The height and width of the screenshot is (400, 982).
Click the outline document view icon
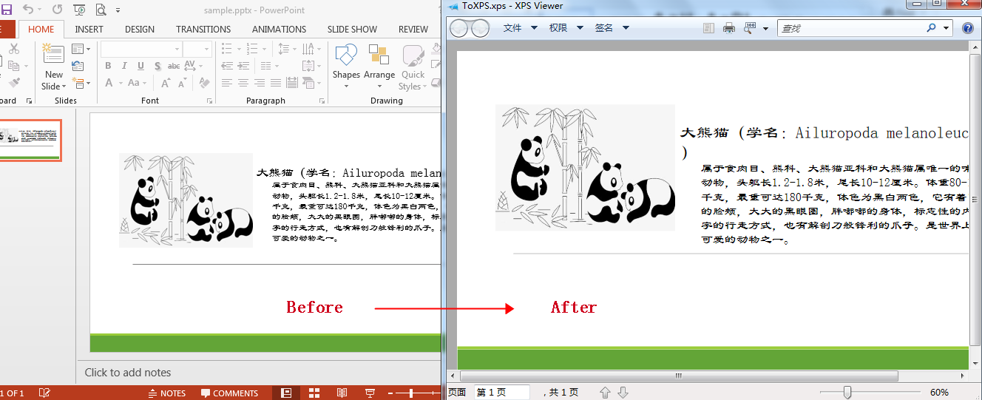pyautogui.click(x=708, y=28)
